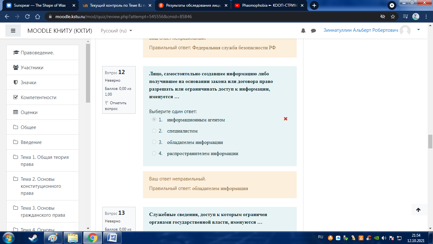Click the iCloud tray icon
433x244 pixels.
338,238
